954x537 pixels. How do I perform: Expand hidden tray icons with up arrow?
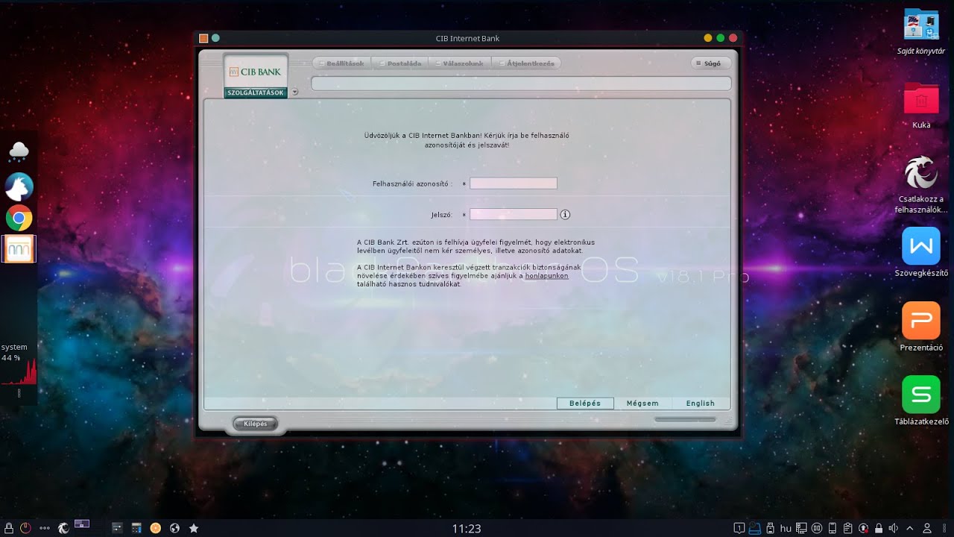[910, 528]
